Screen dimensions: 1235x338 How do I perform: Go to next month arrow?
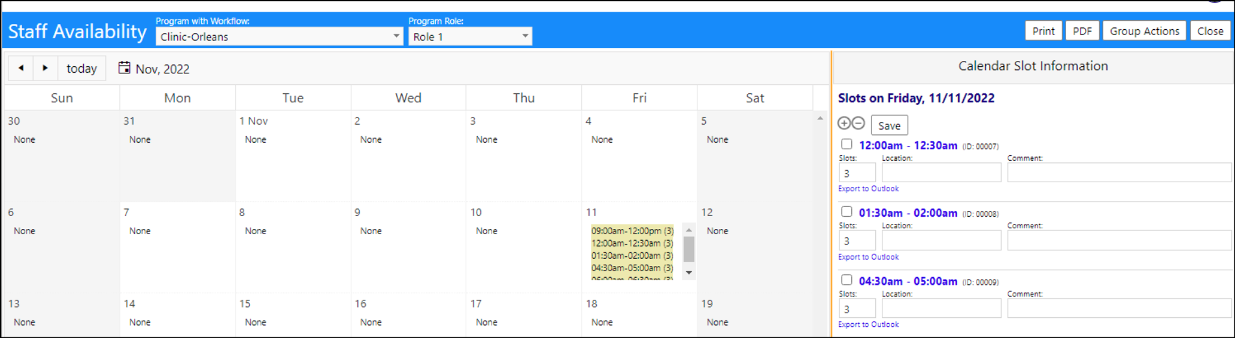[45, 68]
